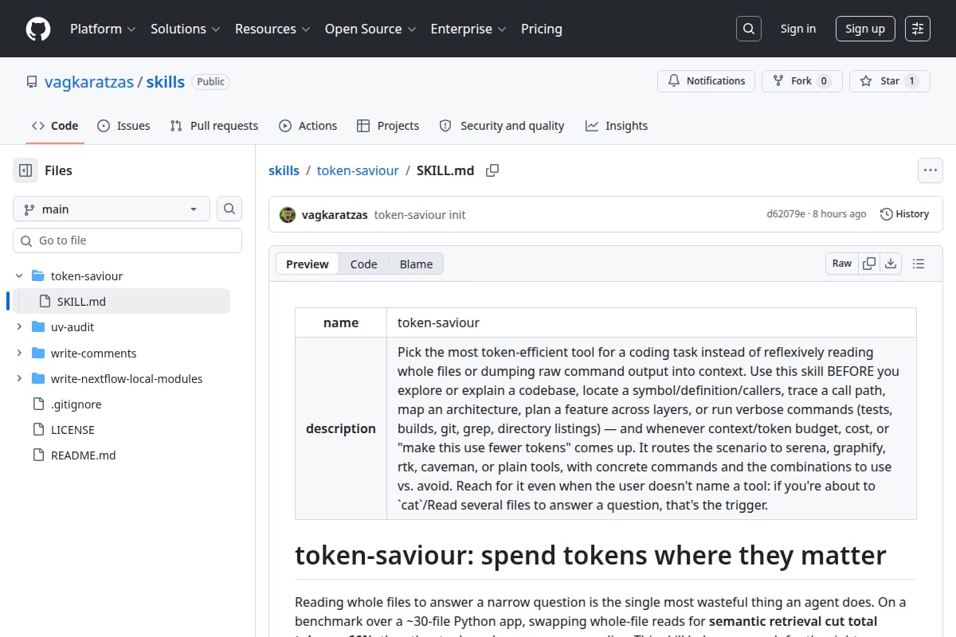Go to Pricing page
This screenshot has width=956, height=637.
click(542, 29)
